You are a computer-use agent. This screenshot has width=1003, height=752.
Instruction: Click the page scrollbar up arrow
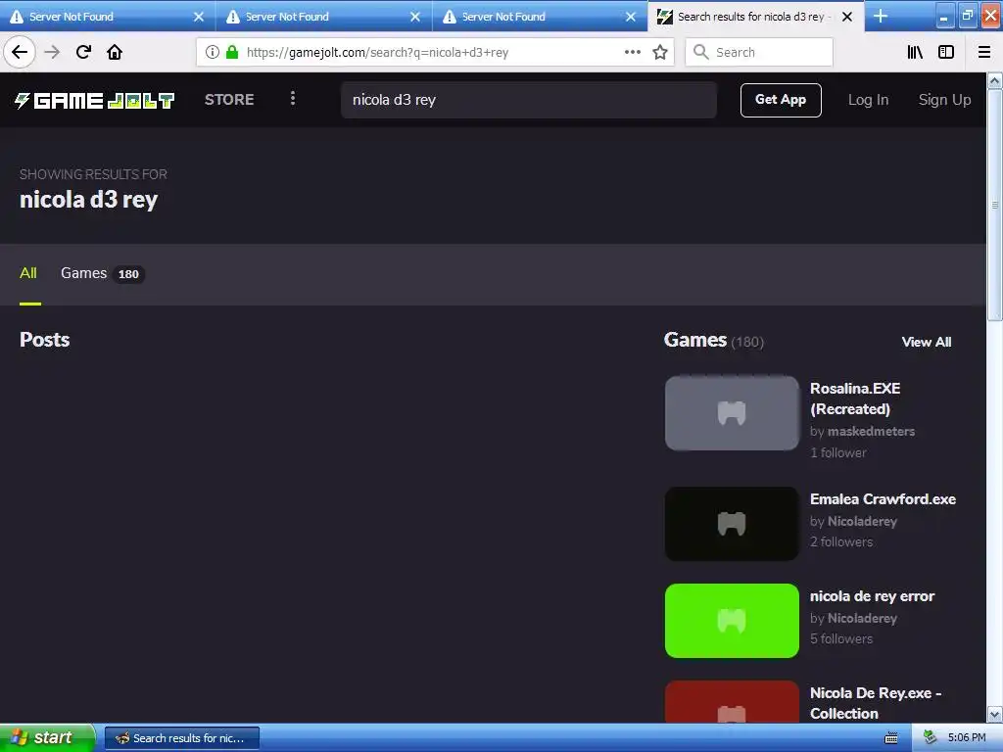click(995, 81)
